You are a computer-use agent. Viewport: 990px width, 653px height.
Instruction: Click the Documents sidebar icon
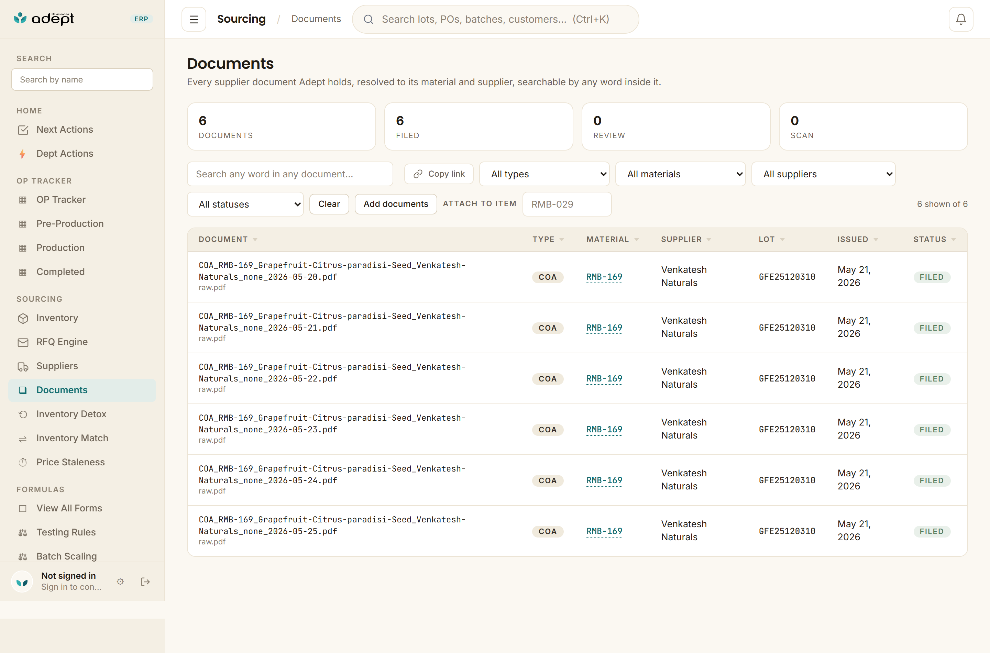23,390
